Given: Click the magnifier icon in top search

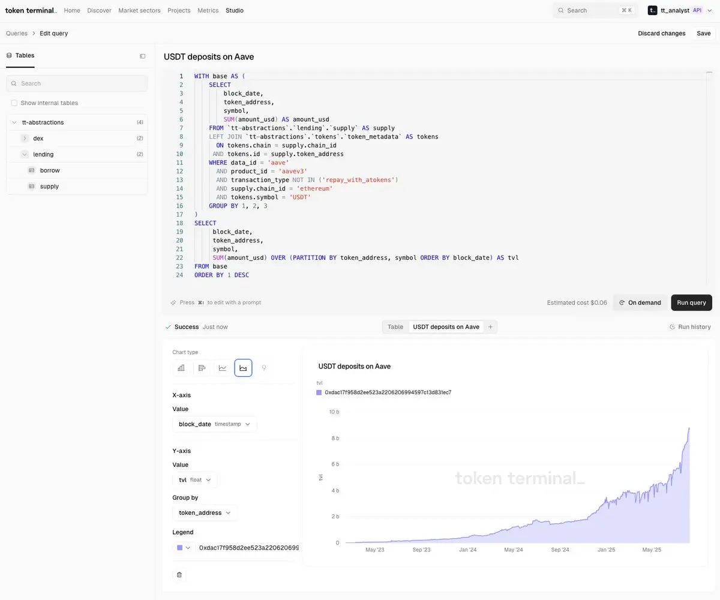Looking at the screenshot, I should (561, 10).
